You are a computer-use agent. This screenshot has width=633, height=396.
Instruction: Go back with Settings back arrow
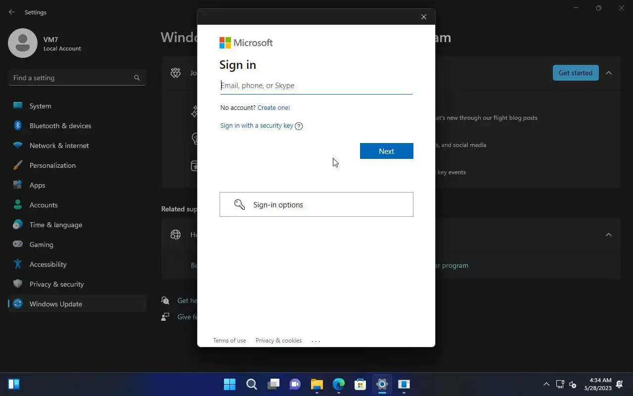(x=12, y=12)
